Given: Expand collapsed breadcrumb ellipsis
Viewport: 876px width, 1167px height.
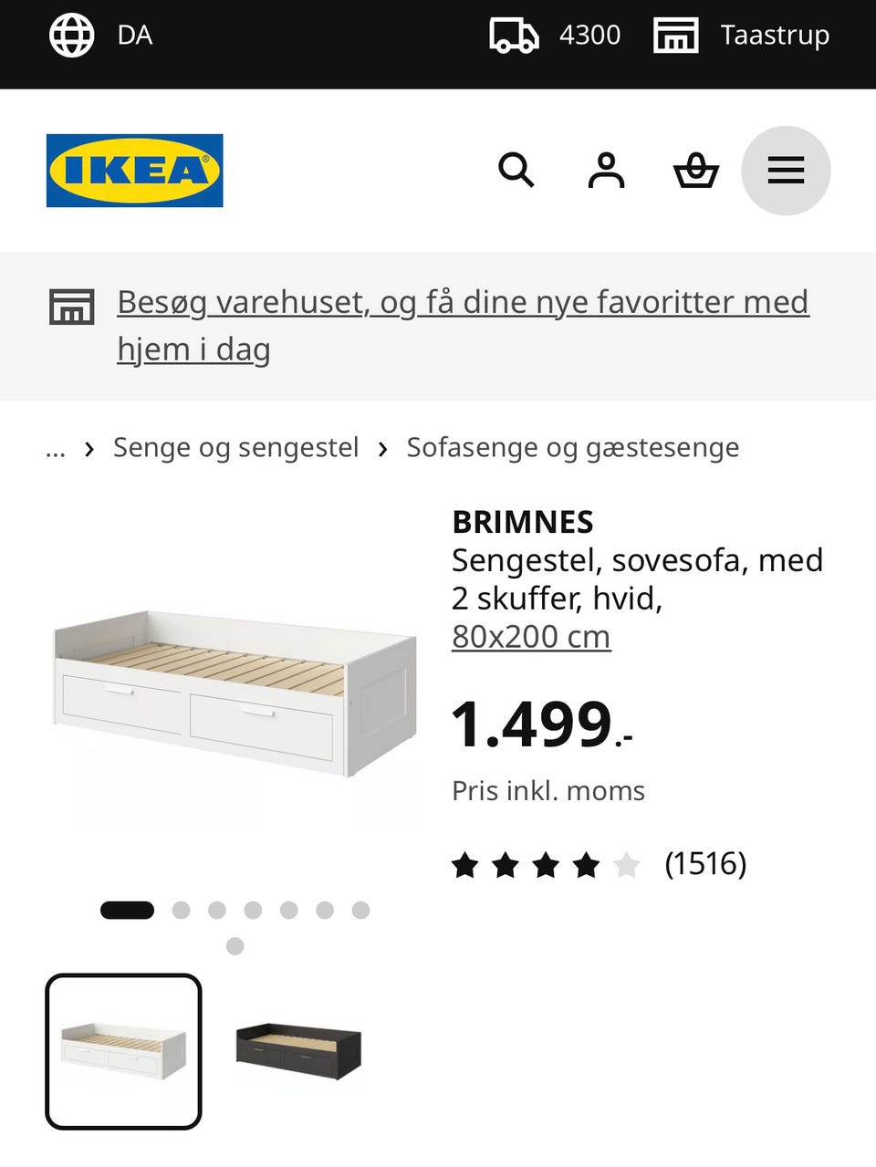Looking at the screenshot, I should tap(56, 448).
